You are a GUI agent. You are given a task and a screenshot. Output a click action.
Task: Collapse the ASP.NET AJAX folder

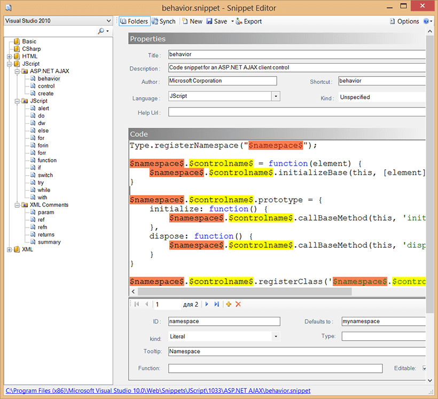tap(17, 71)
